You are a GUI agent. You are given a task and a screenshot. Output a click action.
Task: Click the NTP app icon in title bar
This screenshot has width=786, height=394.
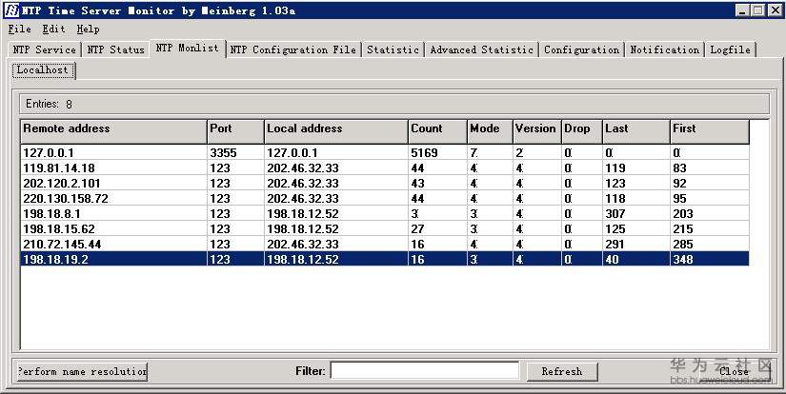point(10,10)
